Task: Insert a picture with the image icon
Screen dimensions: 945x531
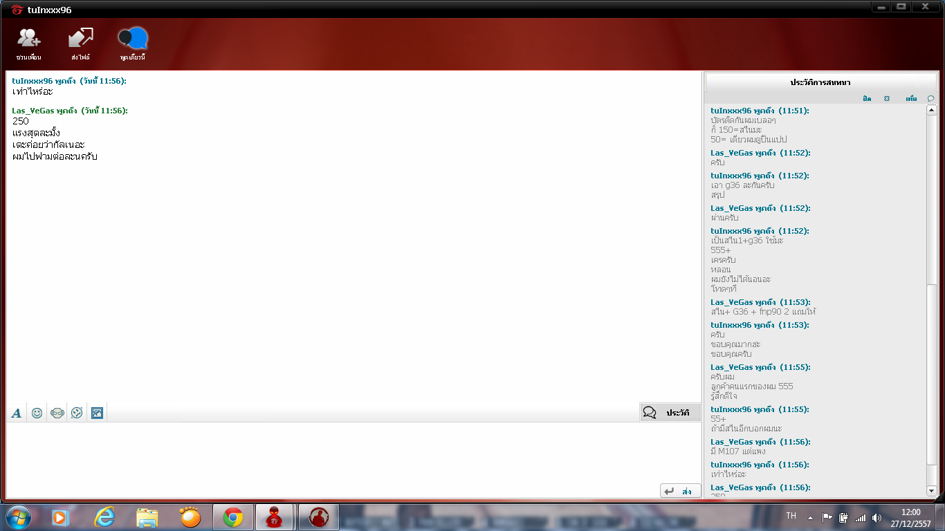Action: [97, 413]
